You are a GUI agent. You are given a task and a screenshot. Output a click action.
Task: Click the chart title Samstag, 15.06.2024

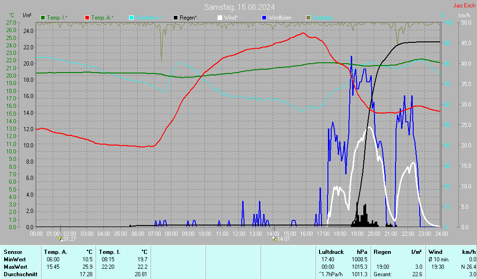(239, 7)
